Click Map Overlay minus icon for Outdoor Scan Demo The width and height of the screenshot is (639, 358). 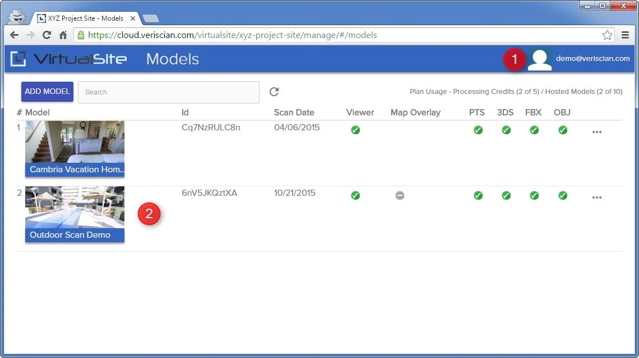tap(400, 196)
